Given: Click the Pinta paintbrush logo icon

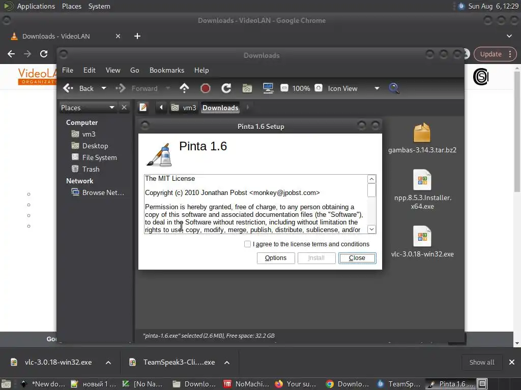Looking at the screenshot, I should [x=159, y=155].
